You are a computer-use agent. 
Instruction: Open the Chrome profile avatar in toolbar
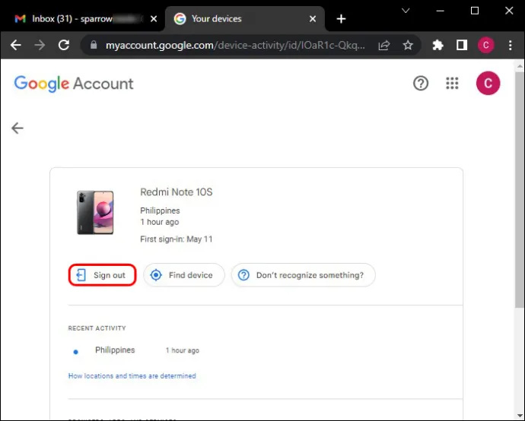486,45
